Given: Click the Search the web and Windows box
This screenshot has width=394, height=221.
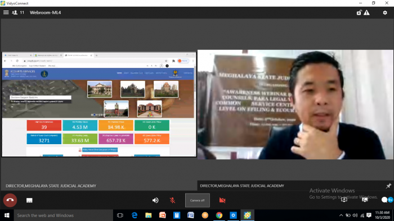Looking at the screenshot, I should click(x=63, y=215).
